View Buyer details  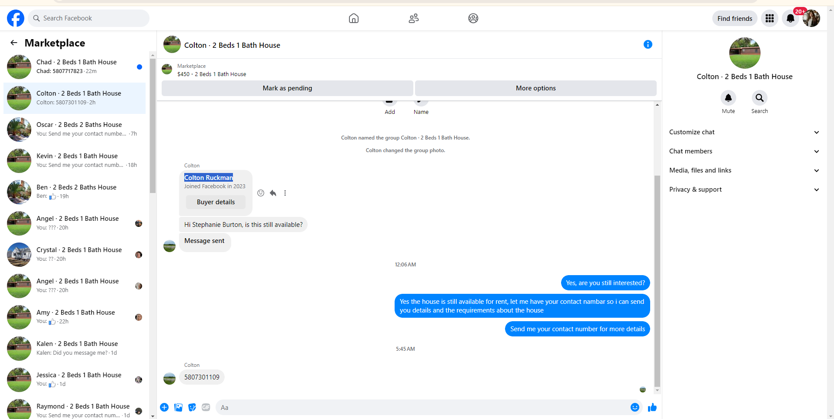tap(216, 202)
